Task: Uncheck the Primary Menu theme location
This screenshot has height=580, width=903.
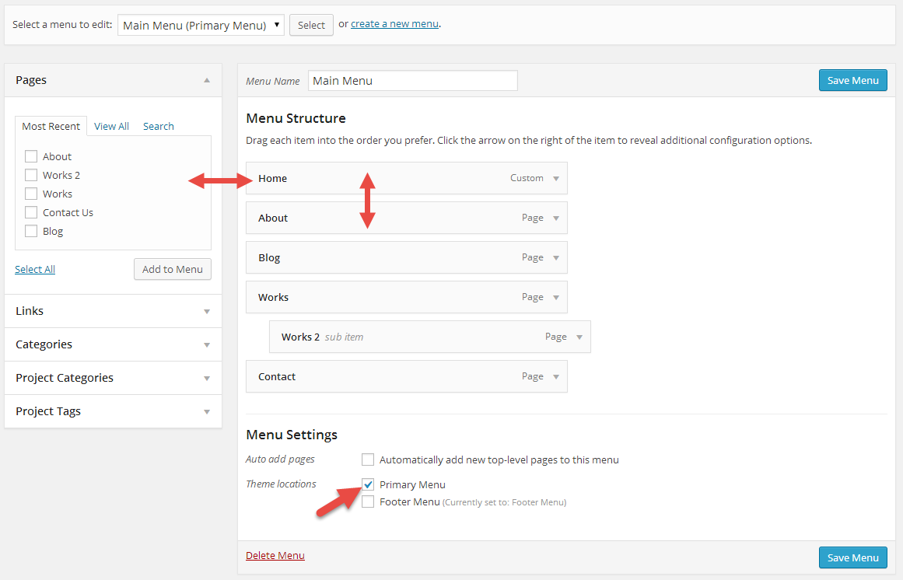Action: [x=368, y=484]
